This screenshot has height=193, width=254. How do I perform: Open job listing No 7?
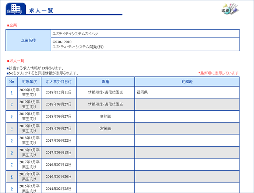[x=12, y=165]
